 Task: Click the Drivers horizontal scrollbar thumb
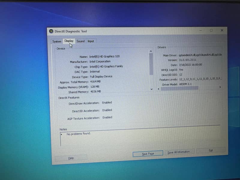(x=179, y=88)
